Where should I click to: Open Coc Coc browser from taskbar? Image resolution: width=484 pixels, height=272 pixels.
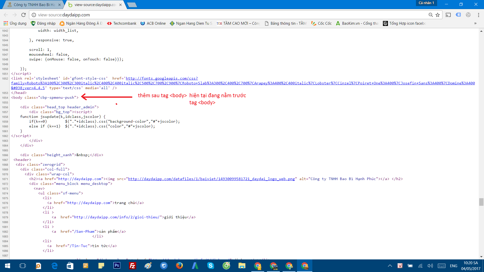coord(226,266)
